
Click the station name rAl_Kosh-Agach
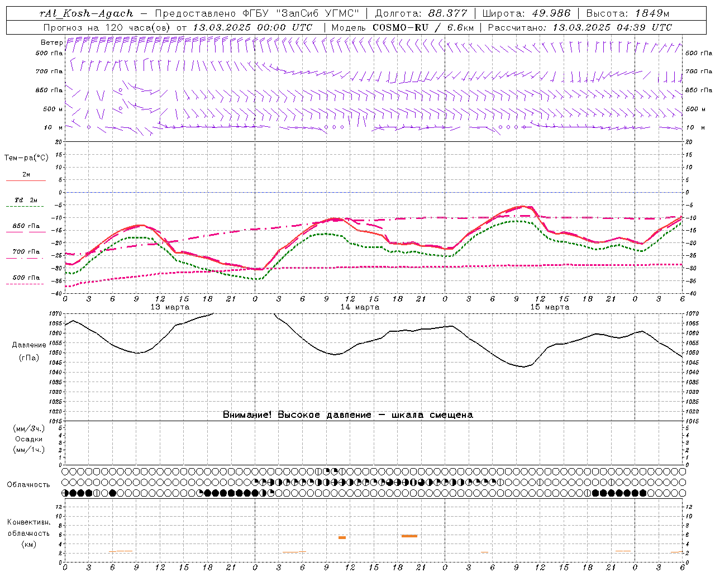(87, 13)
